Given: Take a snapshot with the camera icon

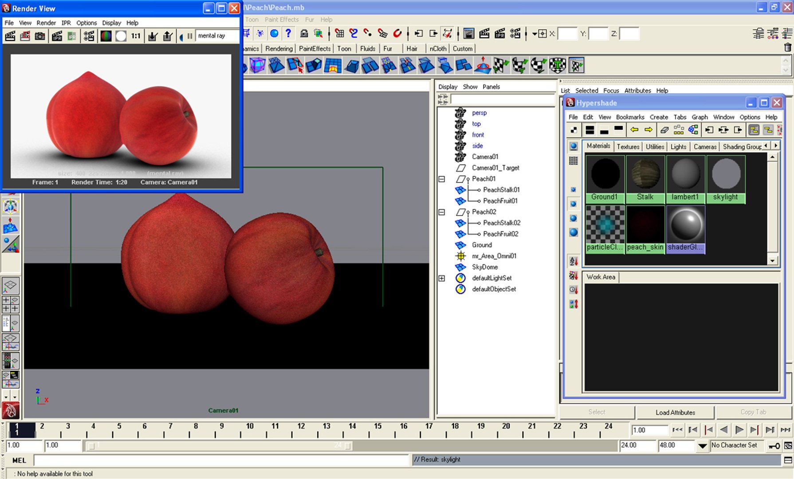Looking at the screenshot, I should (40, 36).
